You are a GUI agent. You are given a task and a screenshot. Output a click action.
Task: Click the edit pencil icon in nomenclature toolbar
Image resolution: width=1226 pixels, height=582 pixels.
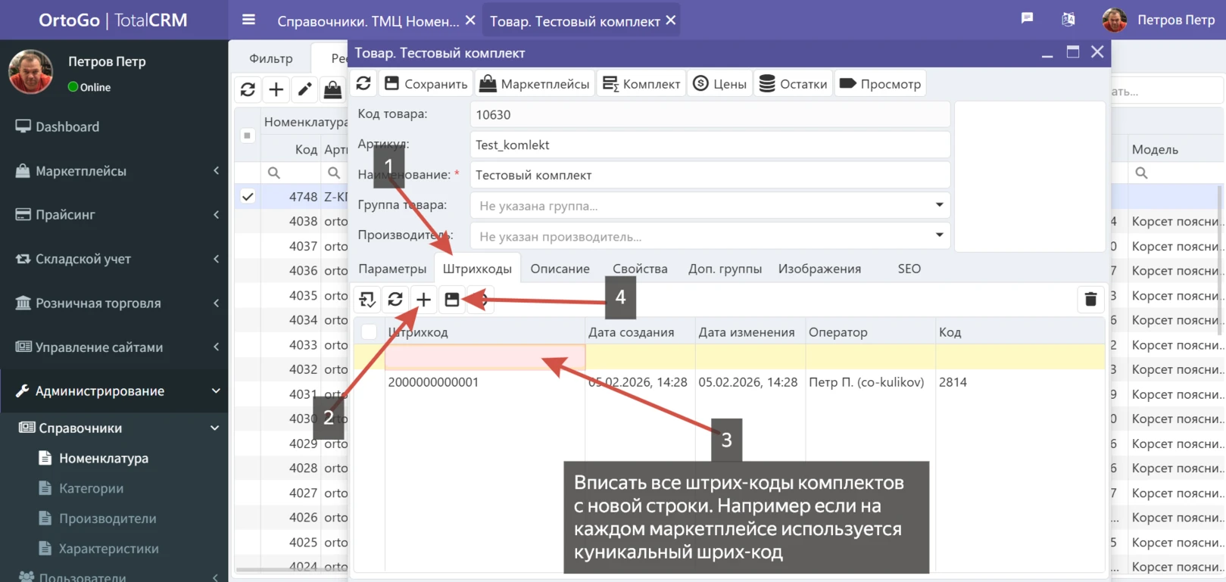point(304,90)
